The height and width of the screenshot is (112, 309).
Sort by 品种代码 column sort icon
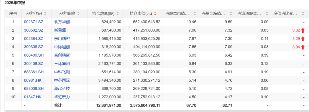[45, 14]
